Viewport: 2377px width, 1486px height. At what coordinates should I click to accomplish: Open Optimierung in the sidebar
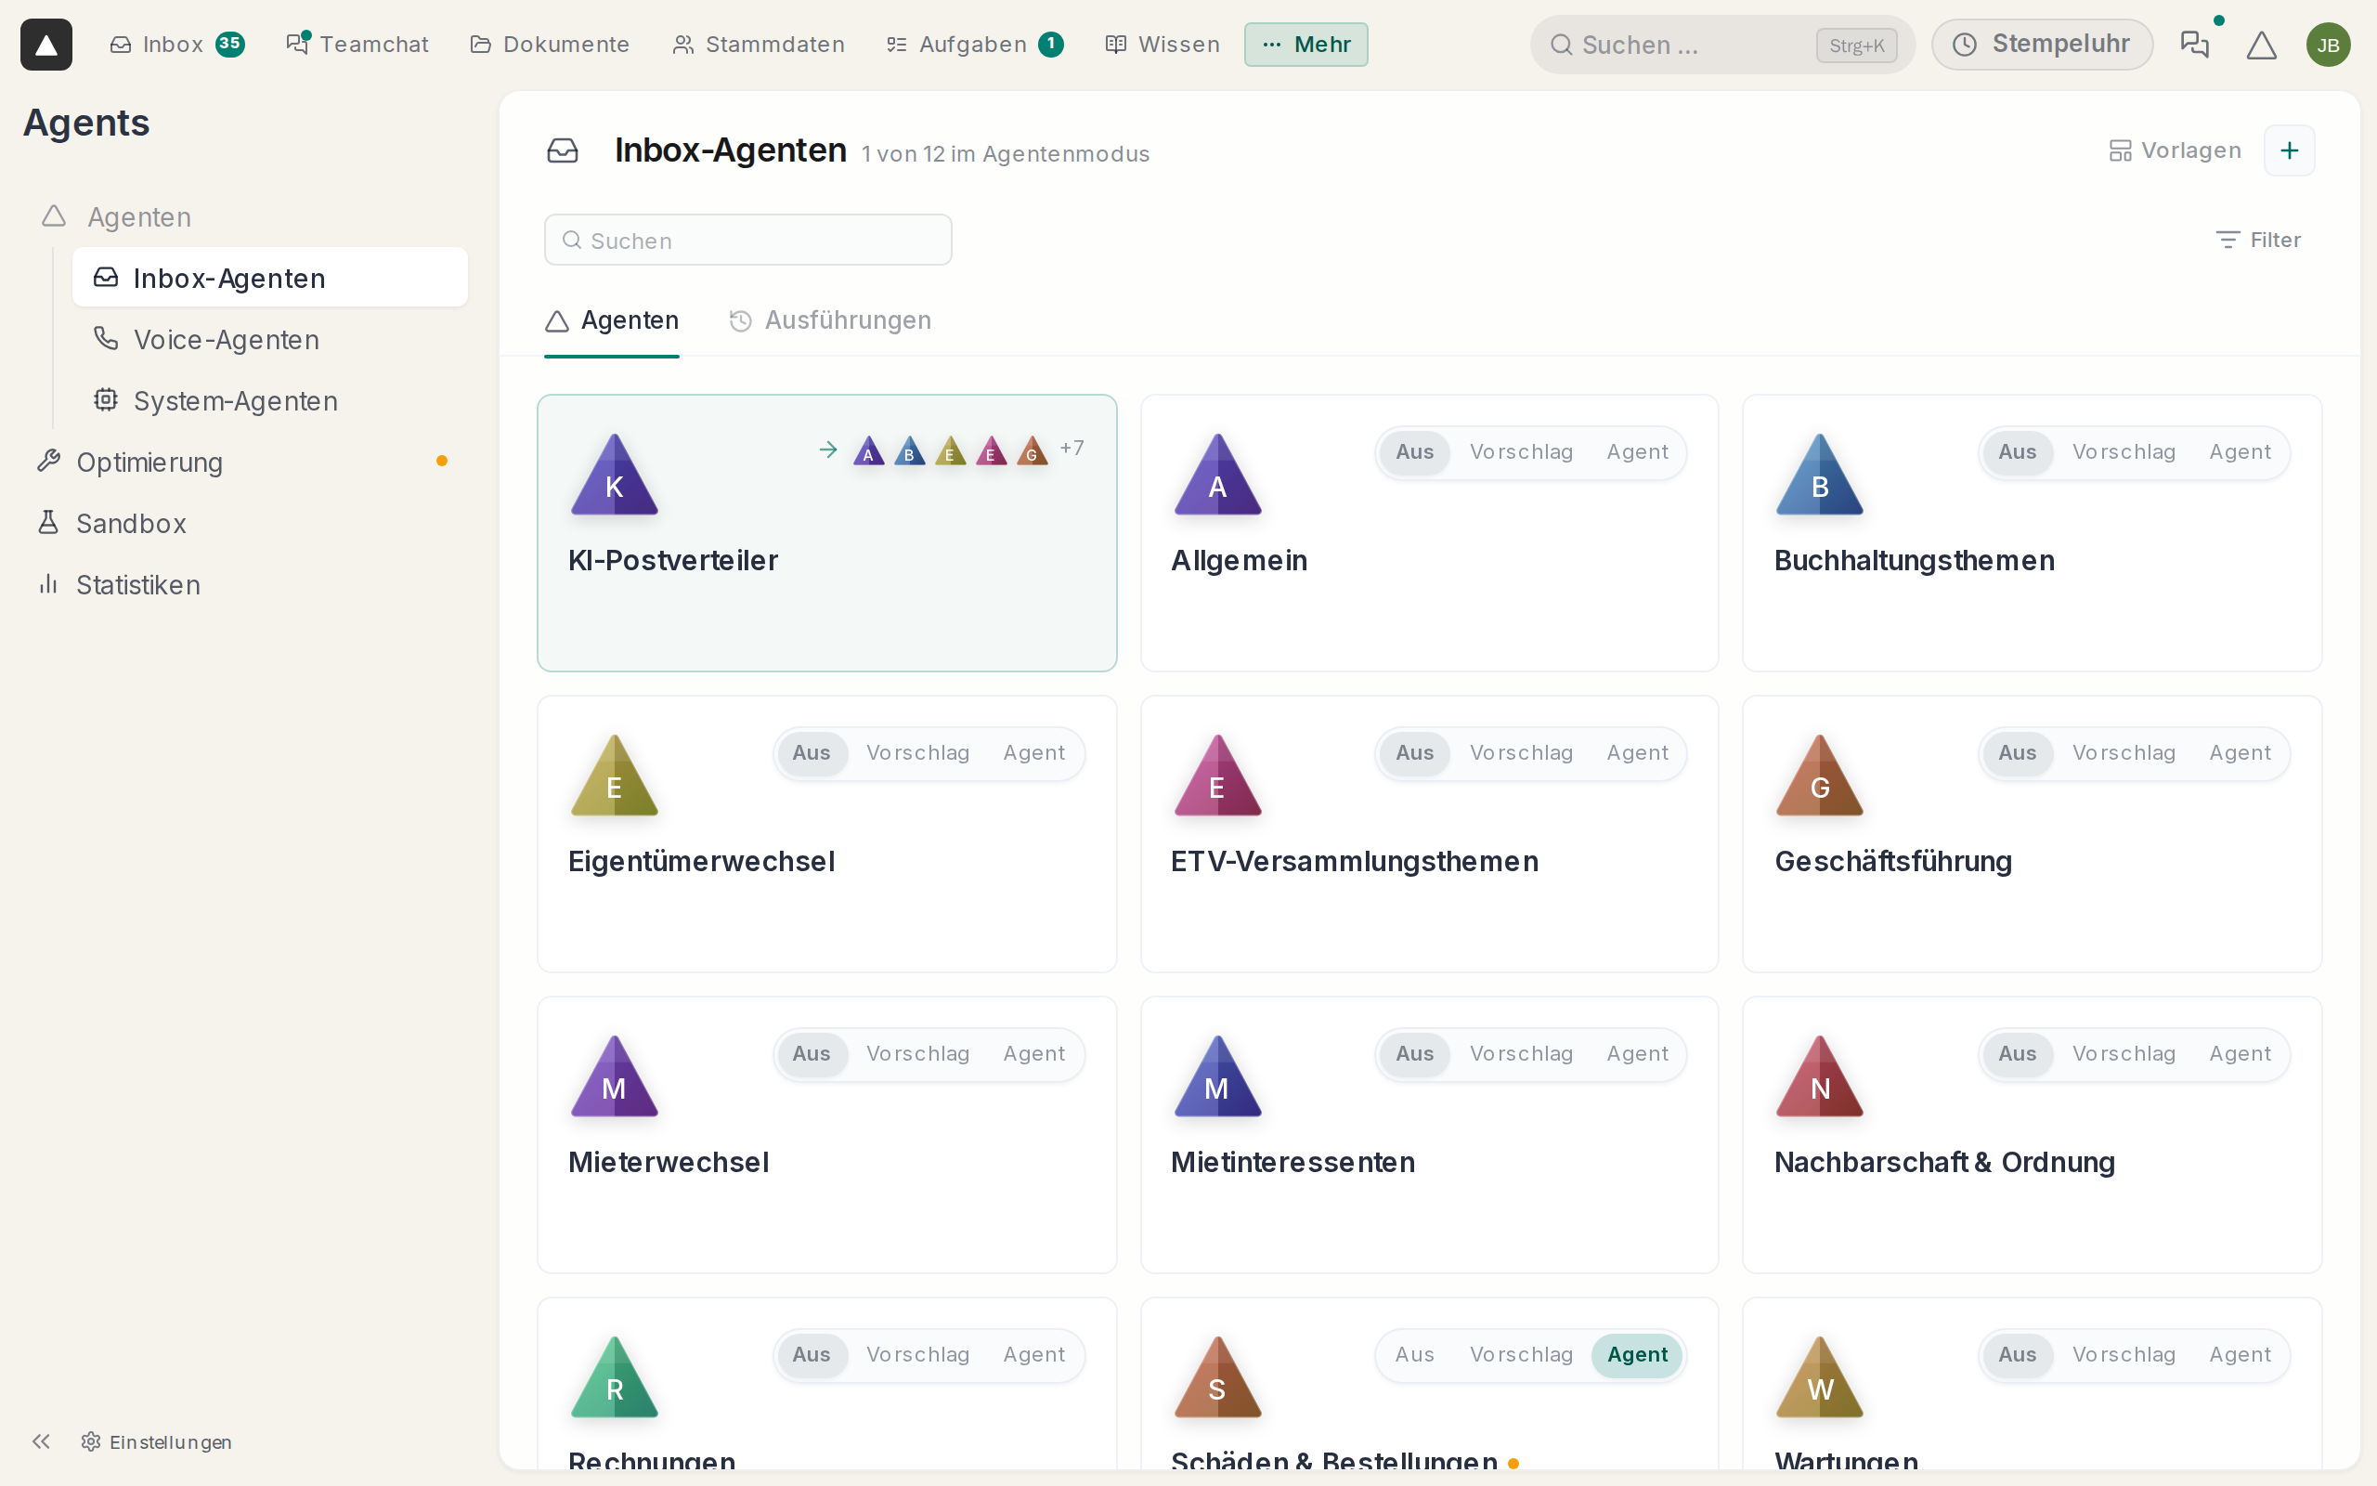[243, 462]
